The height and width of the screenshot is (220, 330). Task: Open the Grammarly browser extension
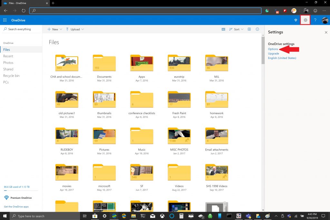(x=267, y=11)
